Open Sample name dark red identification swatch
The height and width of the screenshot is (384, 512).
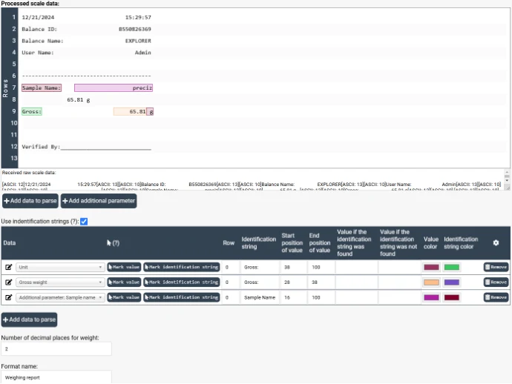[452, 297]
